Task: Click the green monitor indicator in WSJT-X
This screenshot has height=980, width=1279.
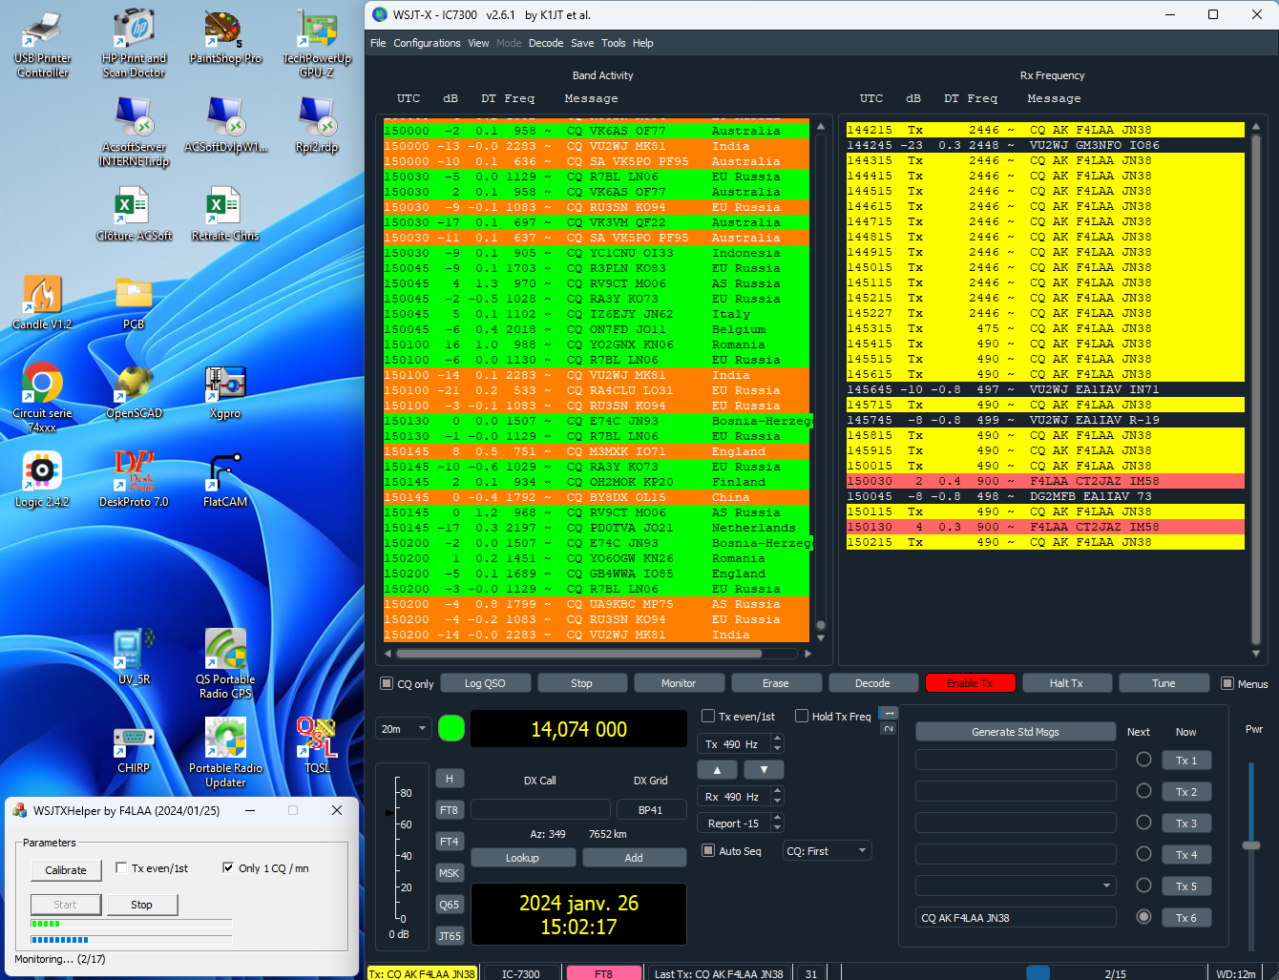Action: [451, 728]
